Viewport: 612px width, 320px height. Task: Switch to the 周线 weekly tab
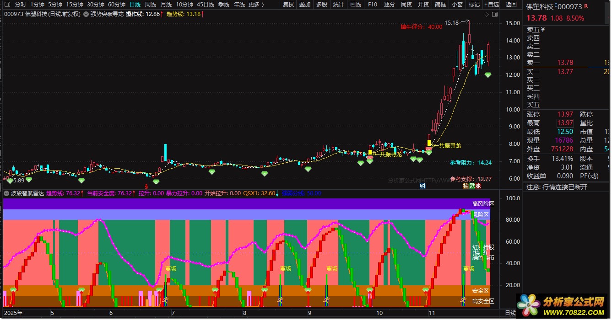pyautogui.click(x=150, y=5)
